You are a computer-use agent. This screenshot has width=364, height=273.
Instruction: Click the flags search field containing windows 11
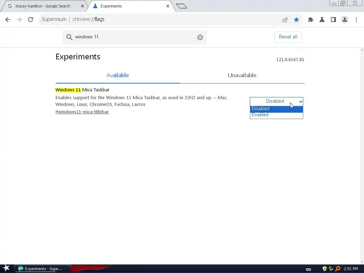pos(134,37)
